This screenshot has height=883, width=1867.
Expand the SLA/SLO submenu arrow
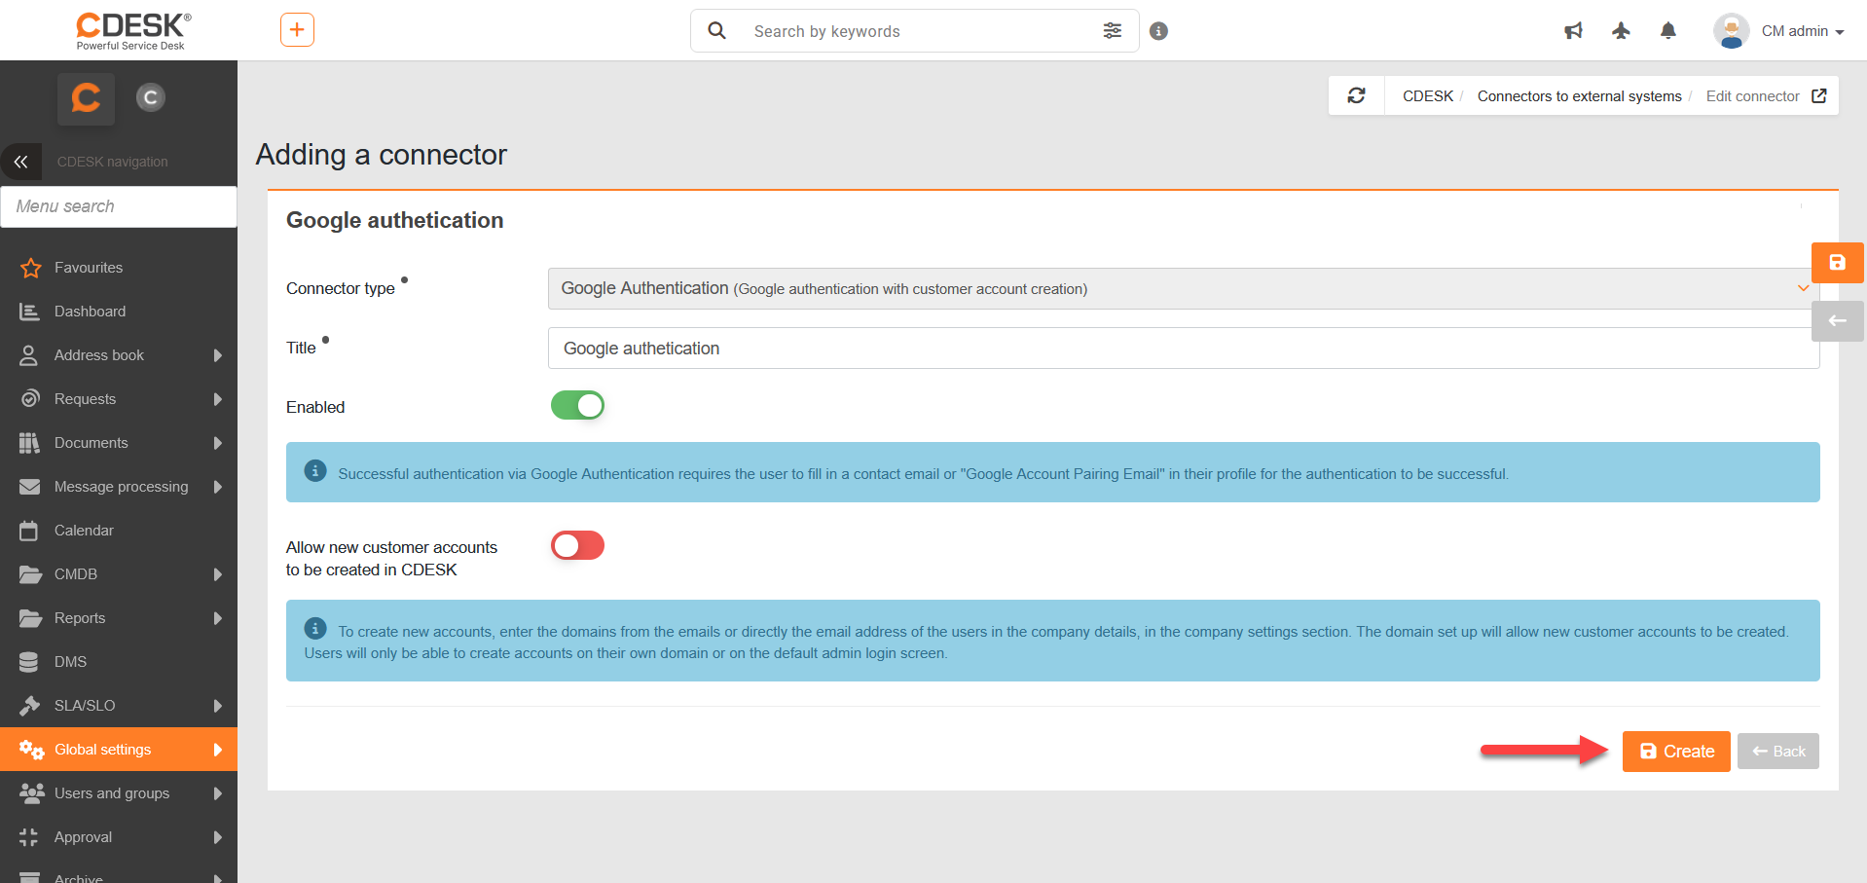coord(218,706)
